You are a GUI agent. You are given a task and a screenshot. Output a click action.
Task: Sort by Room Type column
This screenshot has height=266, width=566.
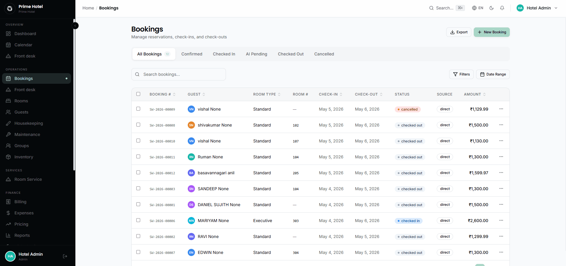click(x=267, y=94)
